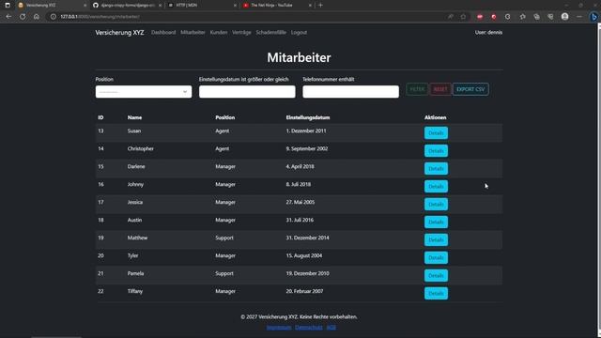The width and height of the screenshot is (601, 338).
Task: Open Details for Christopher
Action: tap(436, 151)
